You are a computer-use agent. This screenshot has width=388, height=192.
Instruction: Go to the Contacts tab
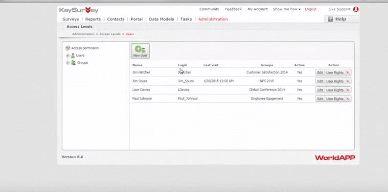pyautogui.click(x=115, y=19)
